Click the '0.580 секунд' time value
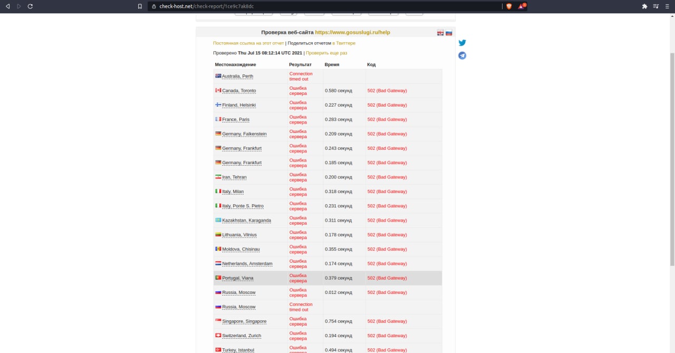 pyautogui.click(x=338, y=91)
